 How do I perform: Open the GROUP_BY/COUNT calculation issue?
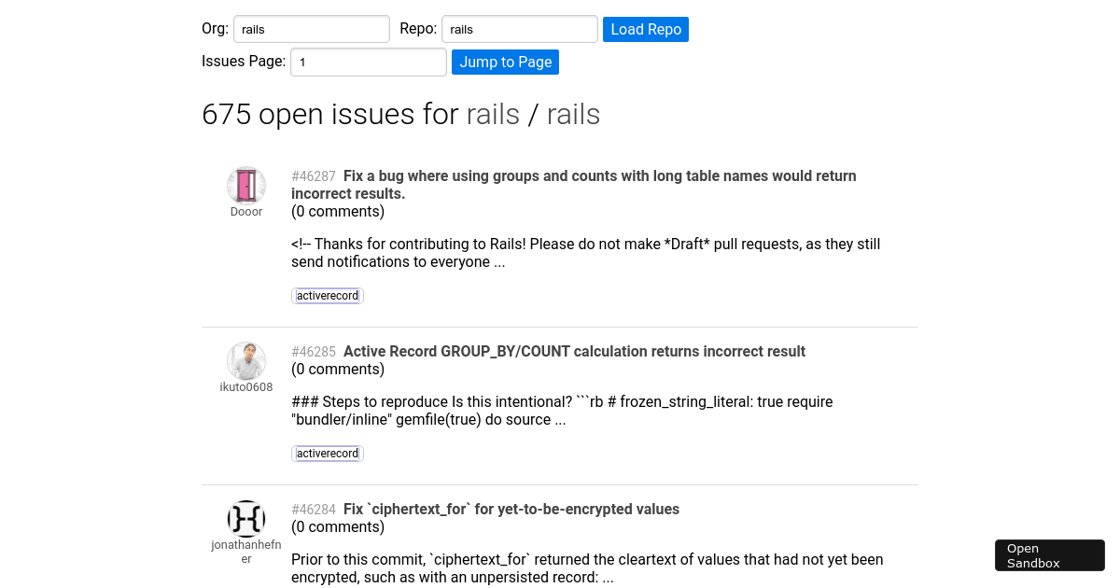[x=574, y=351]
